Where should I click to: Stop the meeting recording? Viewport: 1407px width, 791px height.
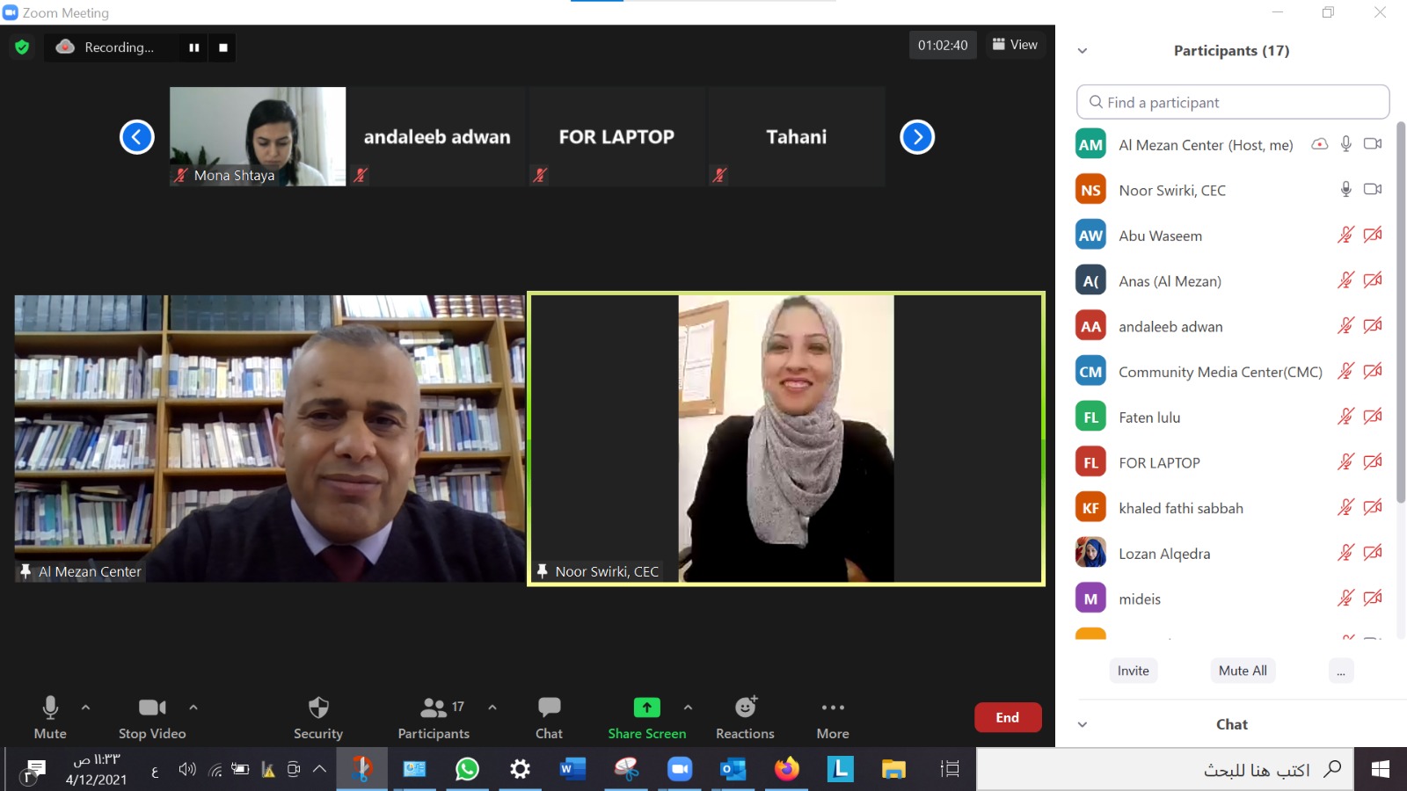click(x=223, y=47)
